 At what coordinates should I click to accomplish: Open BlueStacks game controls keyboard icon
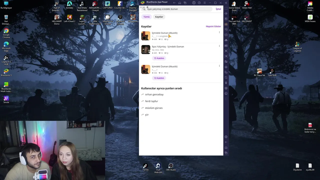pyautogui.click(x=226, y=24)
